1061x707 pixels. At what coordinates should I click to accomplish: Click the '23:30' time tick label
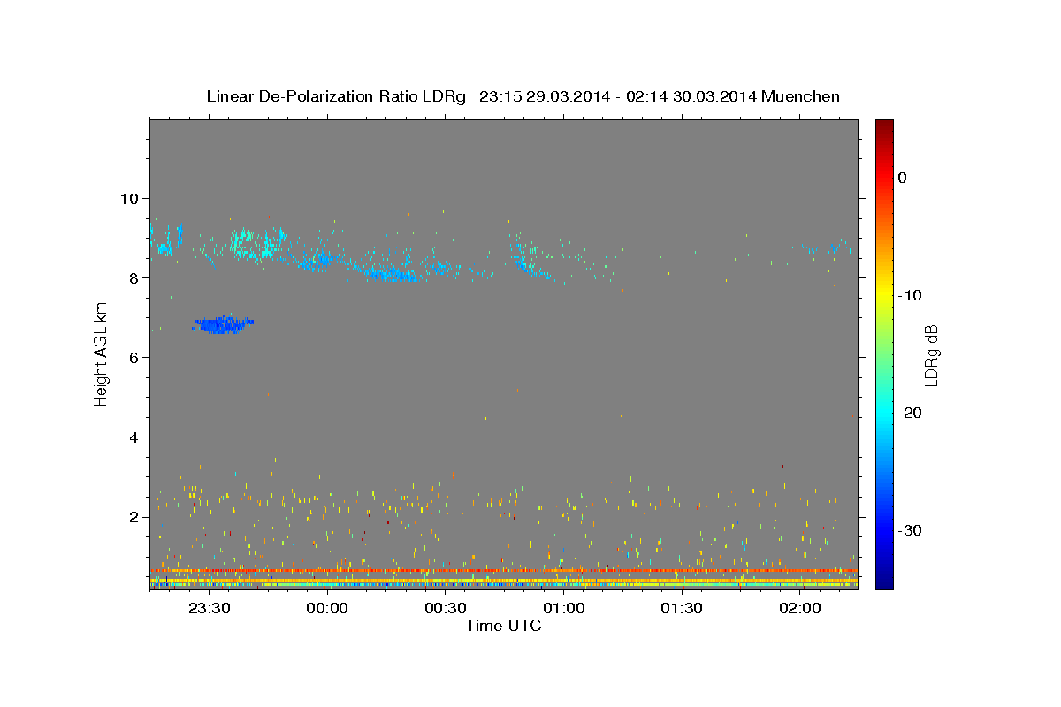click(209, 609)
